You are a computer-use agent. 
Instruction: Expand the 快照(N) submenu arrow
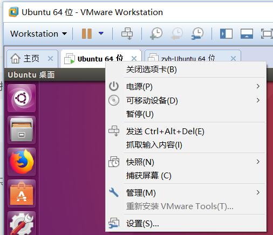pos(258,162)
